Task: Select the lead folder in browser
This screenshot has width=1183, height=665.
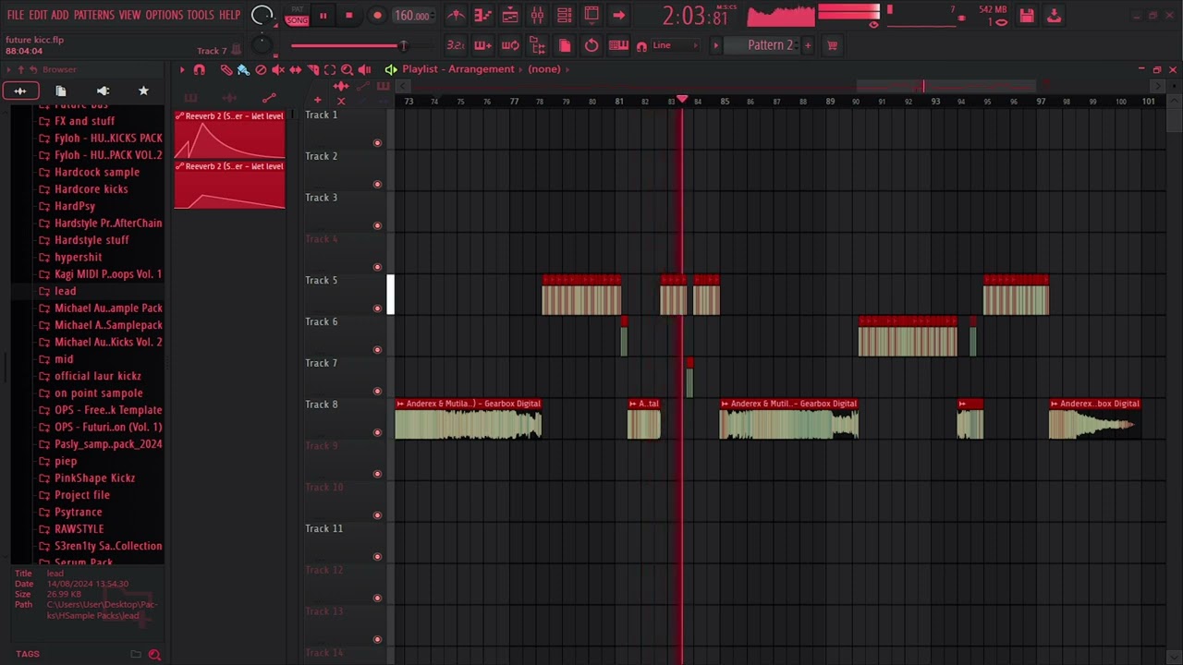Action: pyautogui.click(x=65, y=291)
